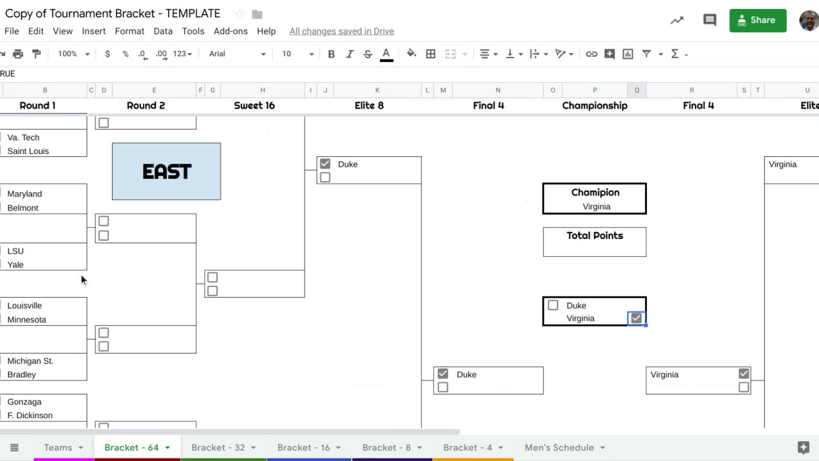The height and width of the screenshot is (461, 819).
Task: Open comment history icon
Action: click(x=710, y=20)
